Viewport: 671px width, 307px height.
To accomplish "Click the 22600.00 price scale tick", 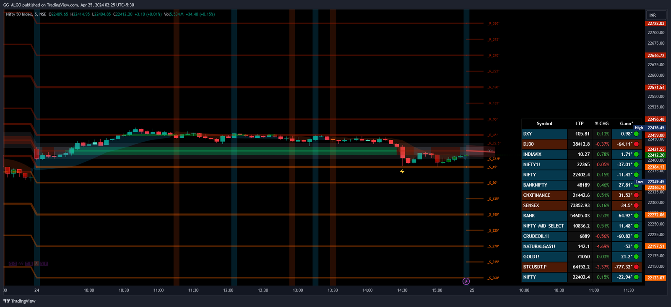I will coord(656,75).
